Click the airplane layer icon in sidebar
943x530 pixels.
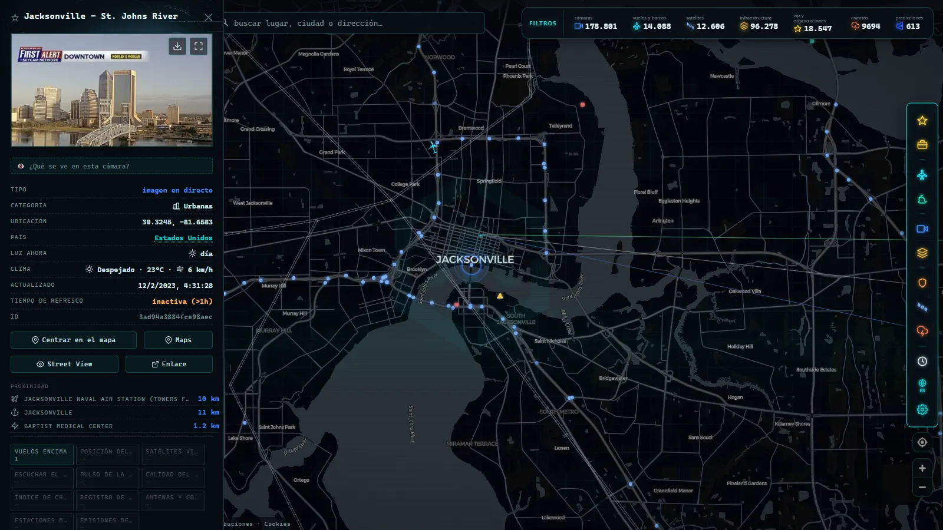click(x=922, y=175)
